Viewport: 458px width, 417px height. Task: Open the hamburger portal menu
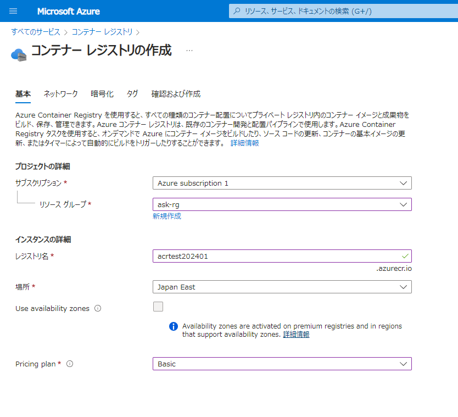point(13,11)
